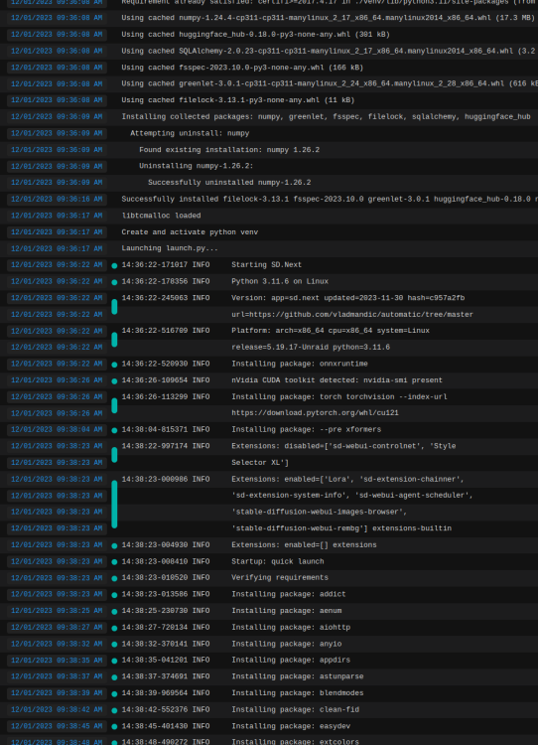Click 'Installing package: blendmodes' line
The image size is (538, 745).
(x=297, y=693)
